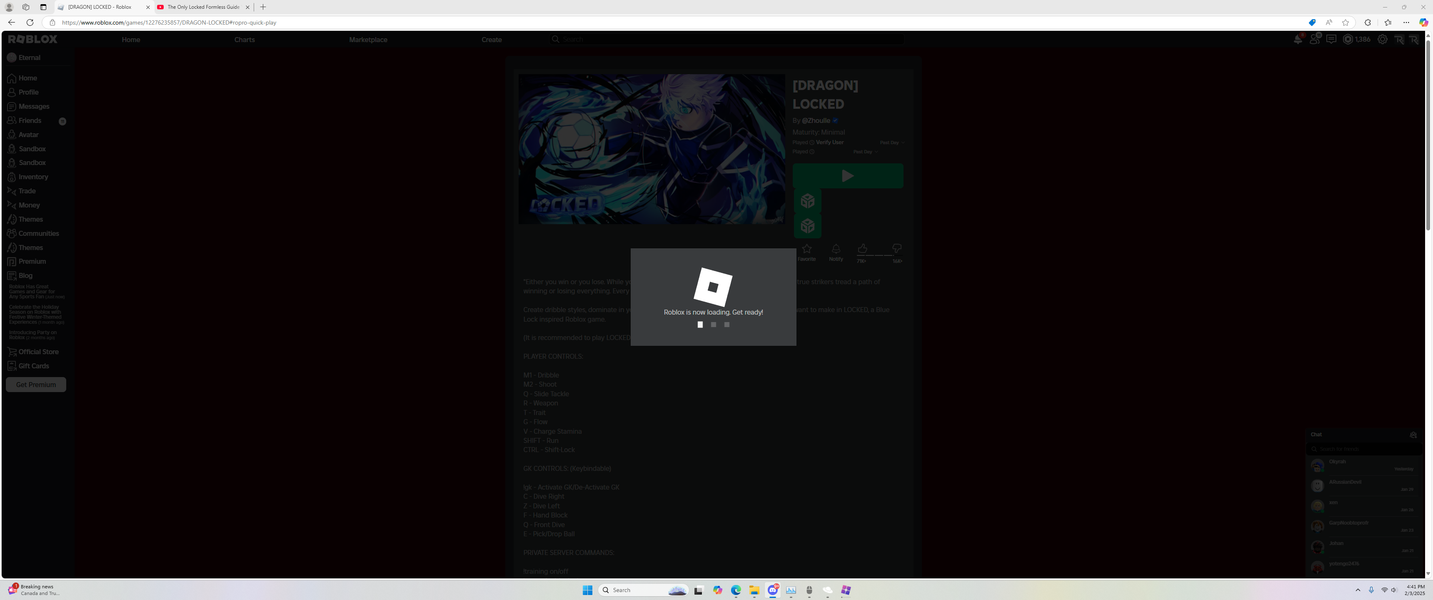Open chat with Okyrah
The height and width of the screenshot is (600, 1433).
pos(1363,465)
